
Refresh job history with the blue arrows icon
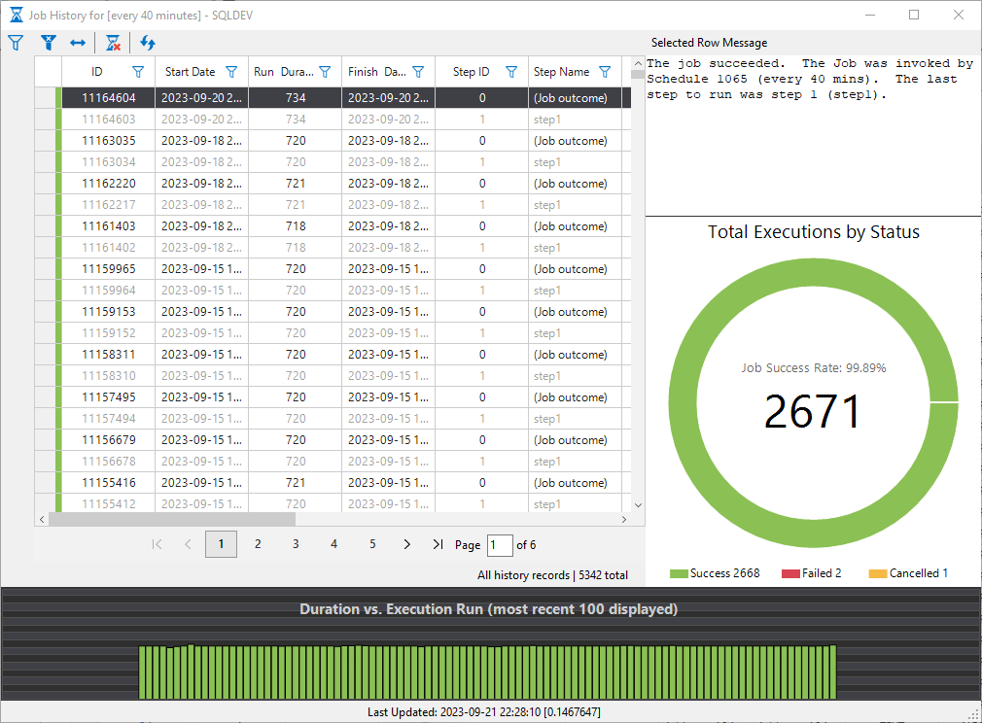148,43
